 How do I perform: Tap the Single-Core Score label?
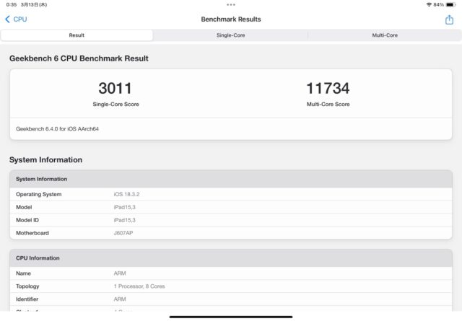coord(115,104)
